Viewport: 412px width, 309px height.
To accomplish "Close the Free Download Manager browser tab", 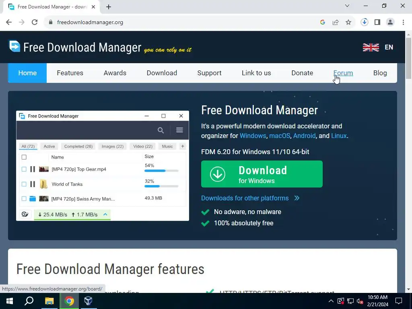I will pyautogui.click(x=93, y=7).
